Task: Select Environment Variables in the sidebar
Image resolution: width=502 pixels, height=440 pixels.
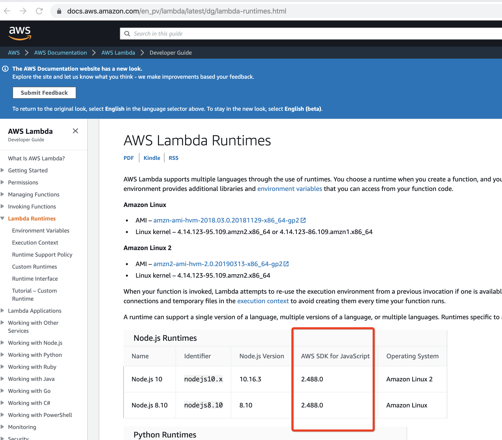Action: tap(41, 230)
